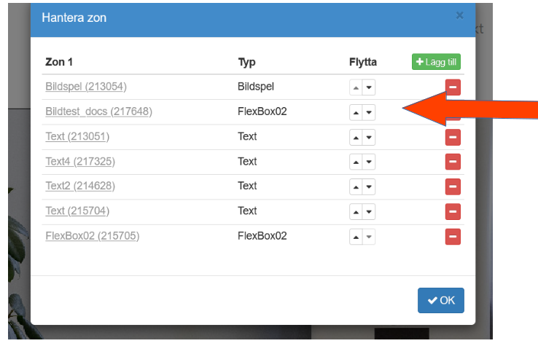Open the Text4 (217325) link
This screenshot has height=346, width=538.
80,161
